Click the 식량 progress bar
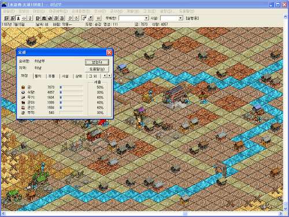Image resolution: width=289 pixels, height=217 pixels. point(71,93)
